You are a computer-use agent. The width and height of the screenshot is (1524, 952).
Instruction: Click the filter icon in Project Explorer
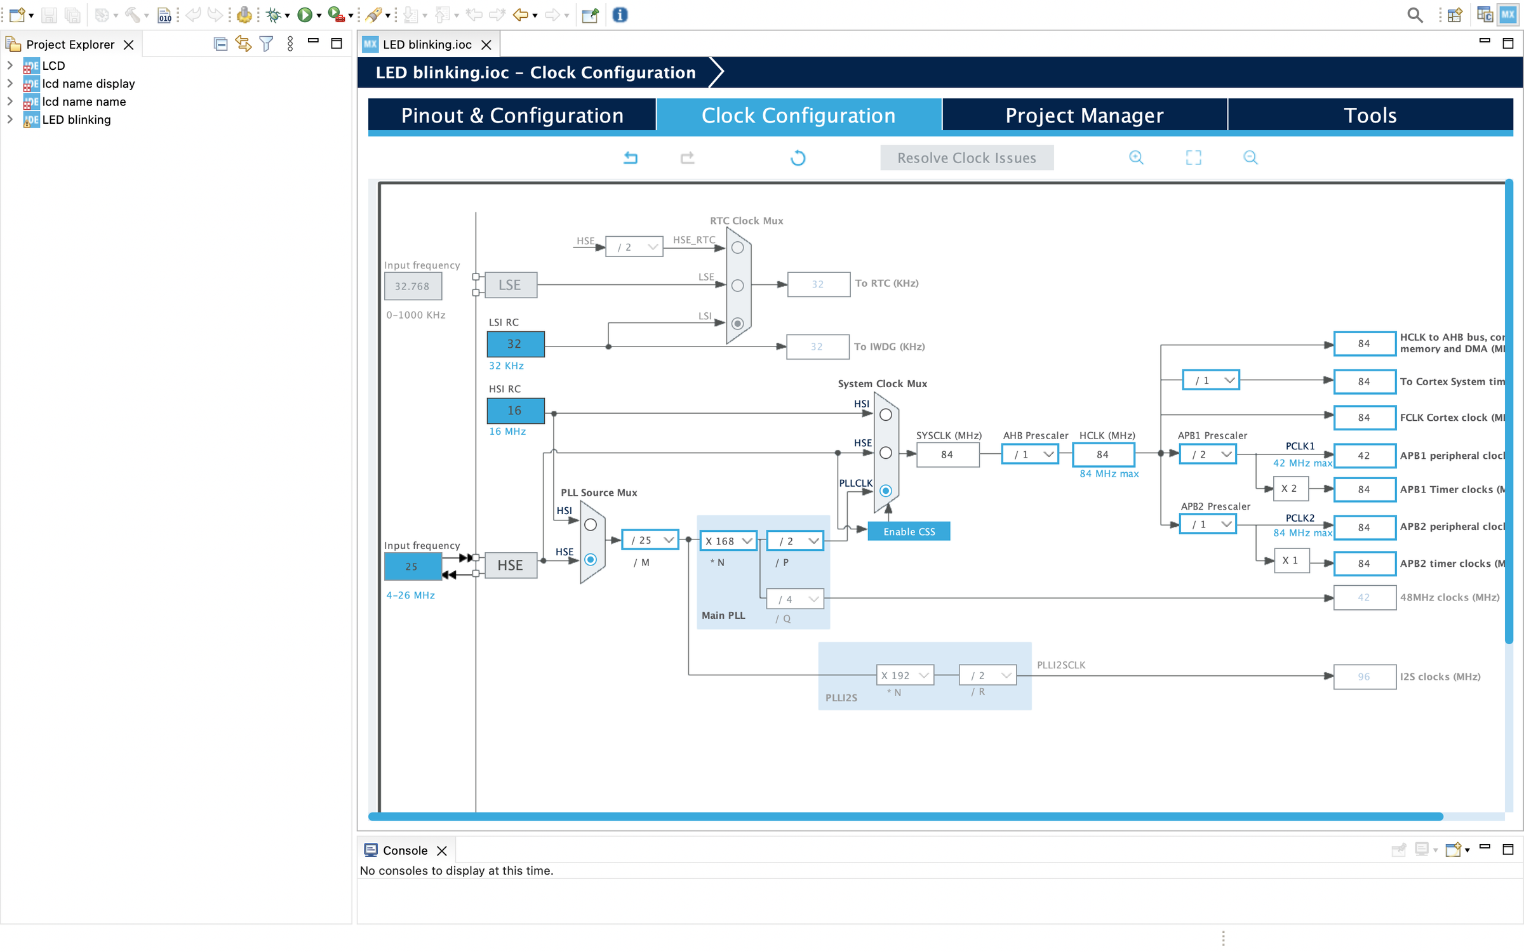click(x=267, y=44)
